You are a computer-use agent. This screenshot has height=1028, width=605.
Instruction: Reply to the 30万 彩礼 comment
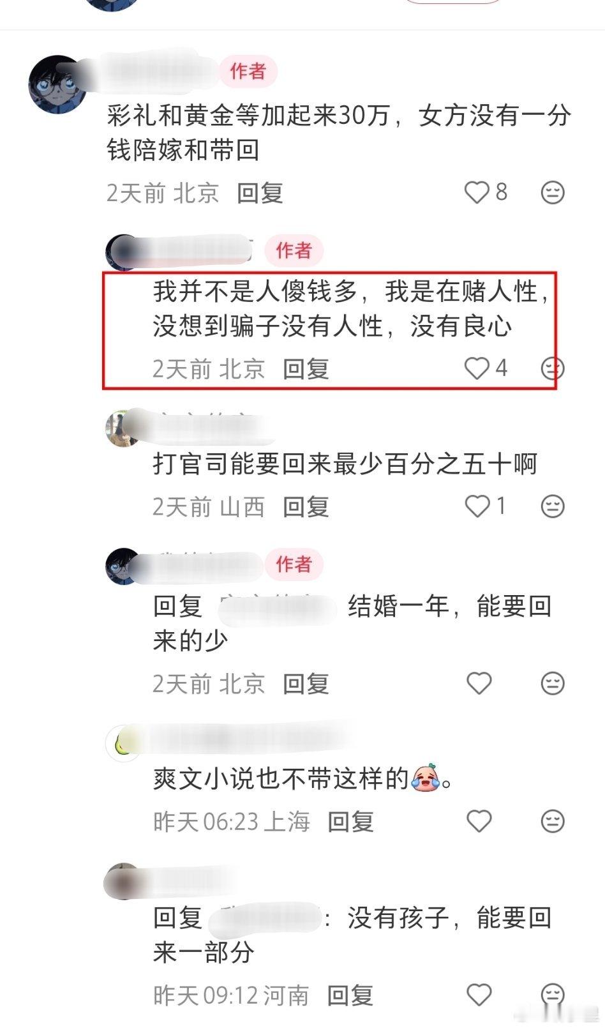(260, 193)
